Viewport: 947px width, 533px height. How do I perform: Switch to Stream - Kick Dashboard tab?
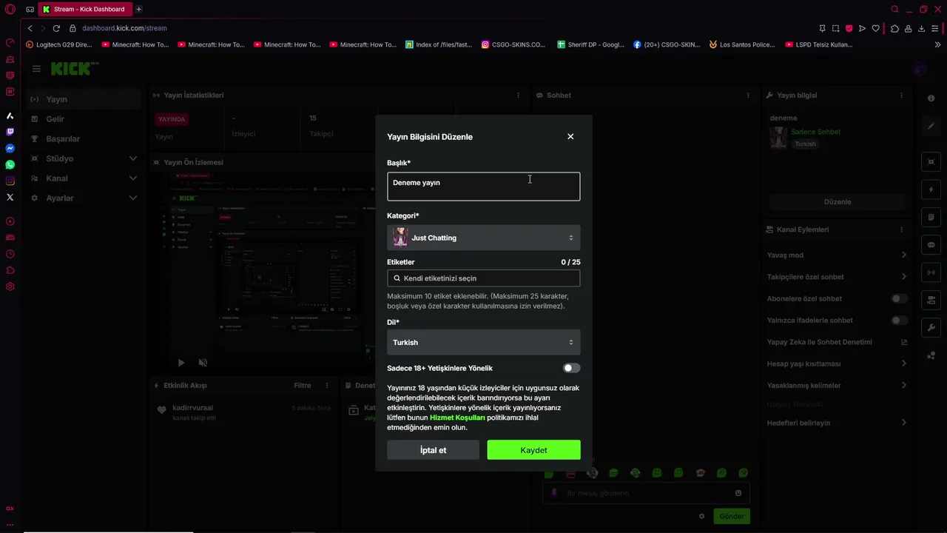pos(84,10)
